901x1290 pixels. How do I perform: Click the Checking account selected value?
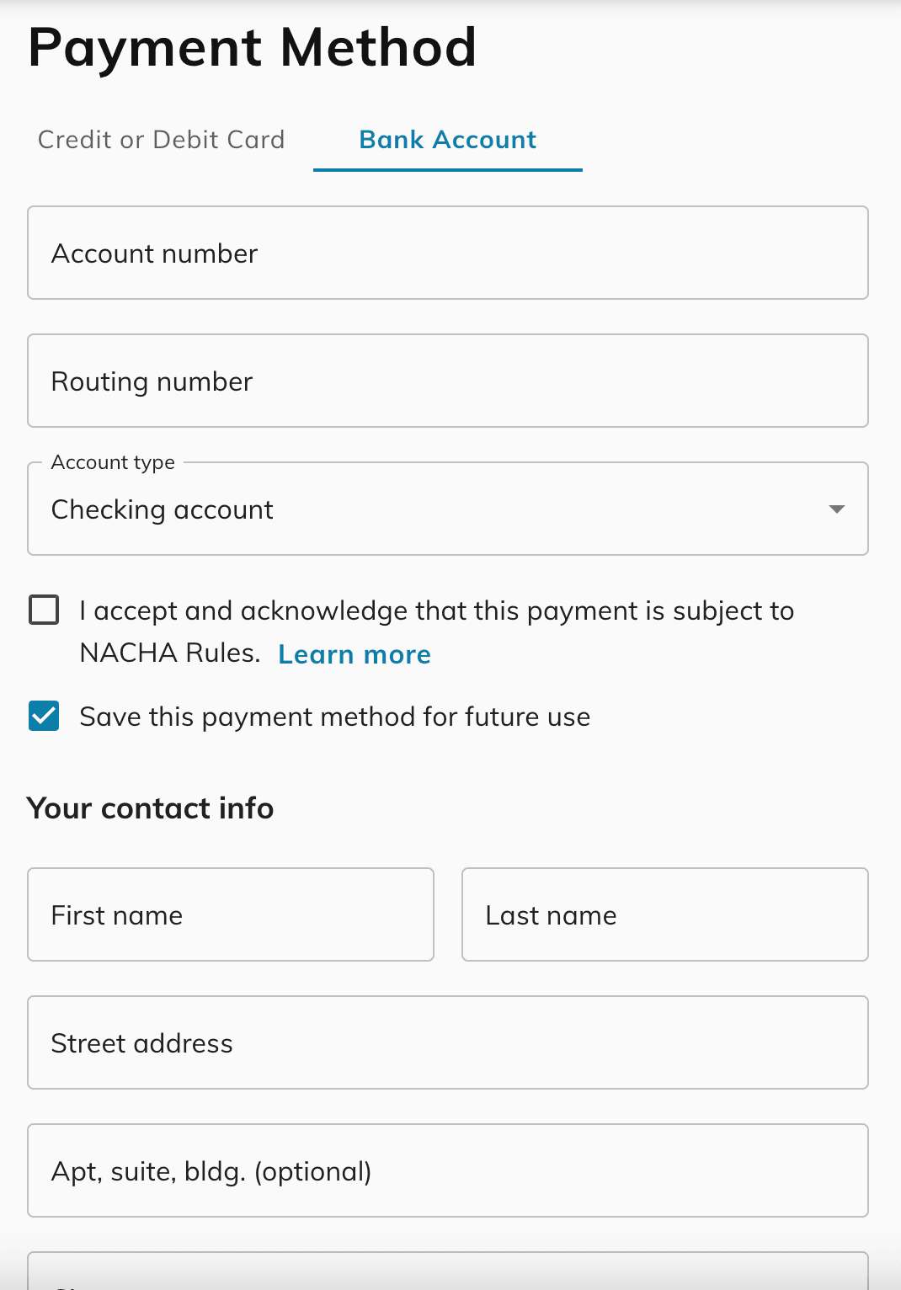click(163, 509)
